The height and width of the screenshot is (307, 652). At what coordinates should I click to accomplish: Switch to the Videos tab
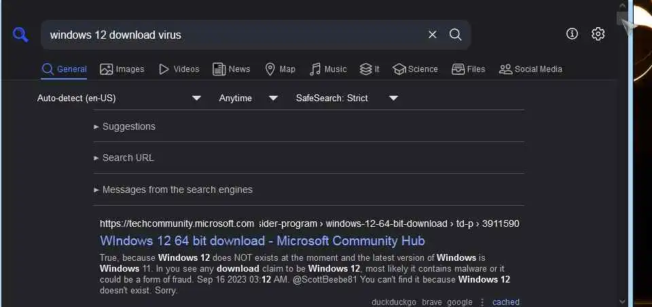[x=179, y=69]
